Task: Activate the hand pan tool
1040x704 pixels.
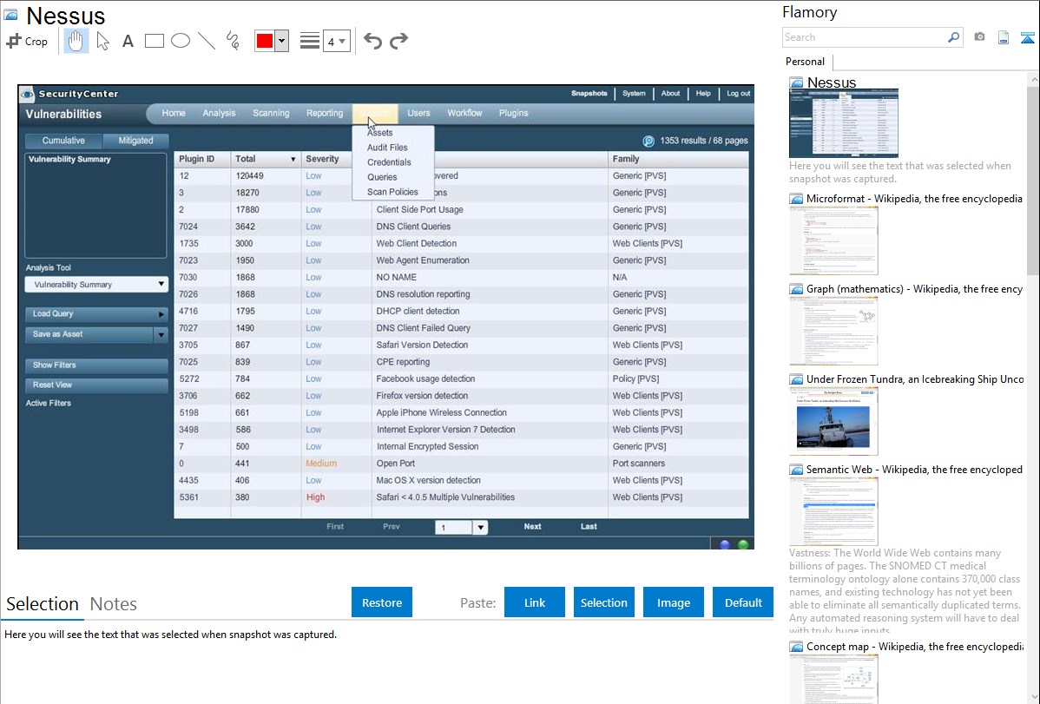Action: tap(76, 41)
